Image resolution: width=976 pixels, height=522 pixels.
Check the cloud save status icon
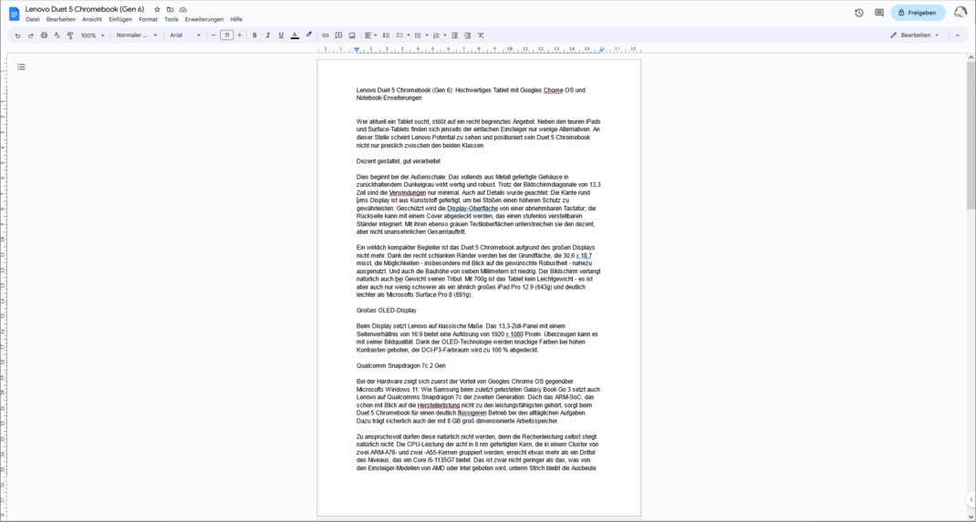point(183,10)
